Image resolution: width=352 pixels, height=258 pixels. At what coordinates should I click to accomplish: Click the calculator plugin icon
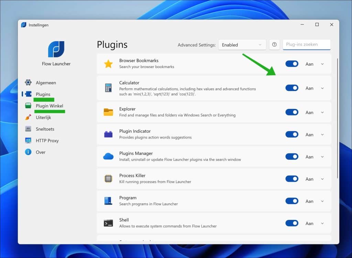click(x=108, y=88)
